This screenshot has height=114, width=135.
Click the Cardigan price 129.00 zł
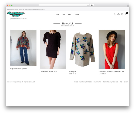click(73, 74)
